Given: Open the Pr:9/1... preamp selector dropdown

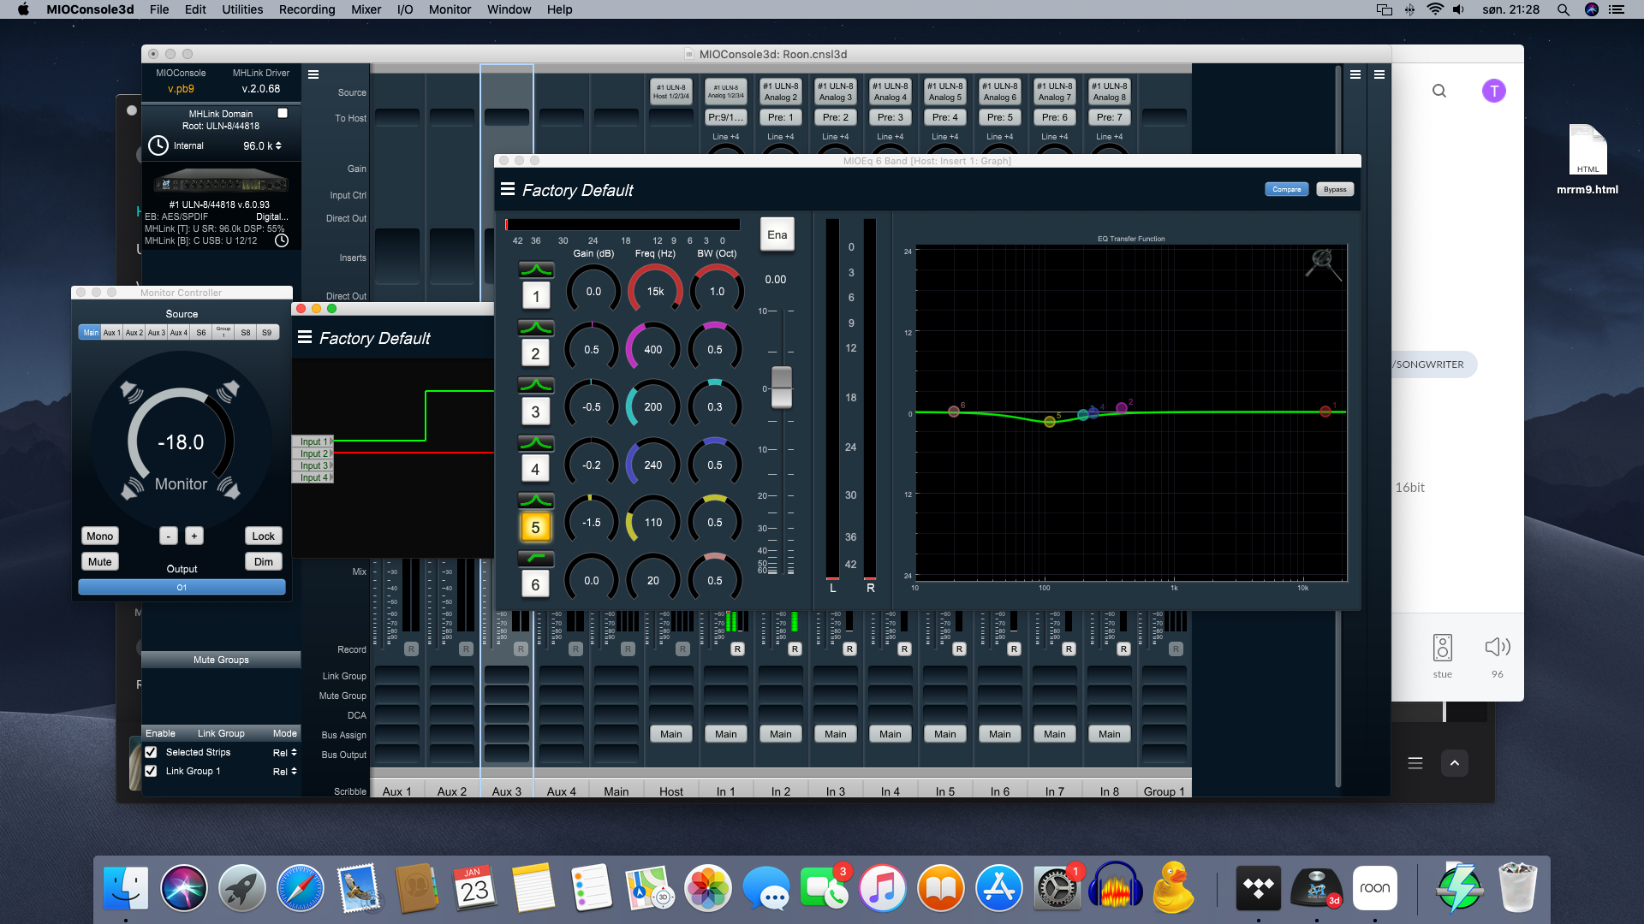Looking at the screenshot, I should coord(726,117).
